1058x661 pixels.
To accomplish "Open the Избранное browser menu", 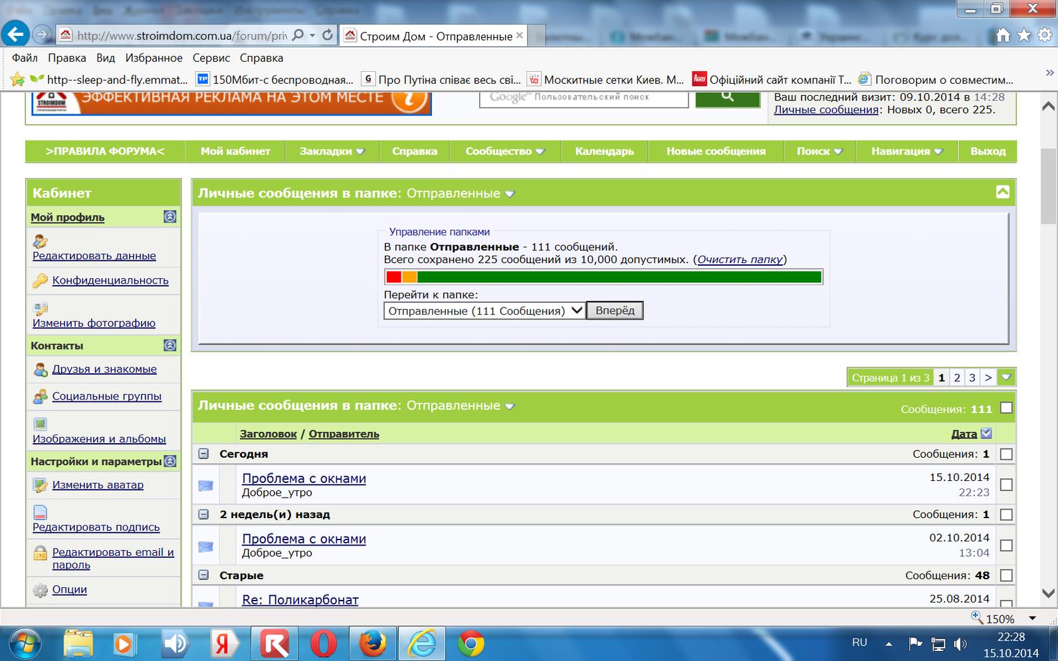I will [154, 58].
